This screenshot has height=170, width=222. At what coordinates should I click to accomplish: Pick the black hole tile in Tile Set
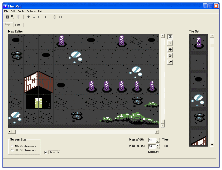click(x=198, y=81)
